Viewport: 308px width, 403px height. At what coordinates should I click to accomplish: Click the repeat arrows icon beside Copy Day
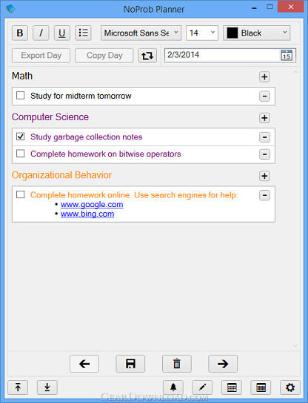pos(147,56)
